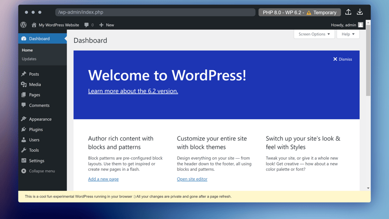Click the plus New icon in admin bar
The height and width of the screenshot is (219, 389).
102,25
